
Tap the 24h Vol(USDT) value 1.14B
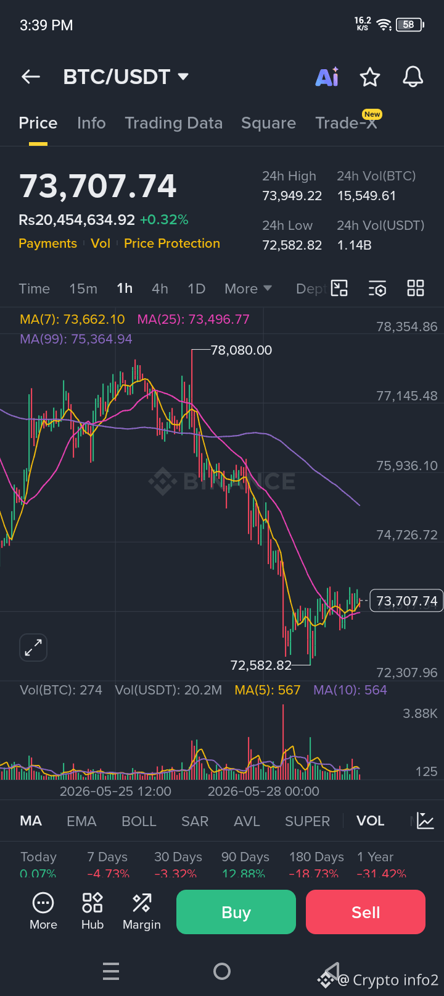pyautogui.click(x=354, y=245)
